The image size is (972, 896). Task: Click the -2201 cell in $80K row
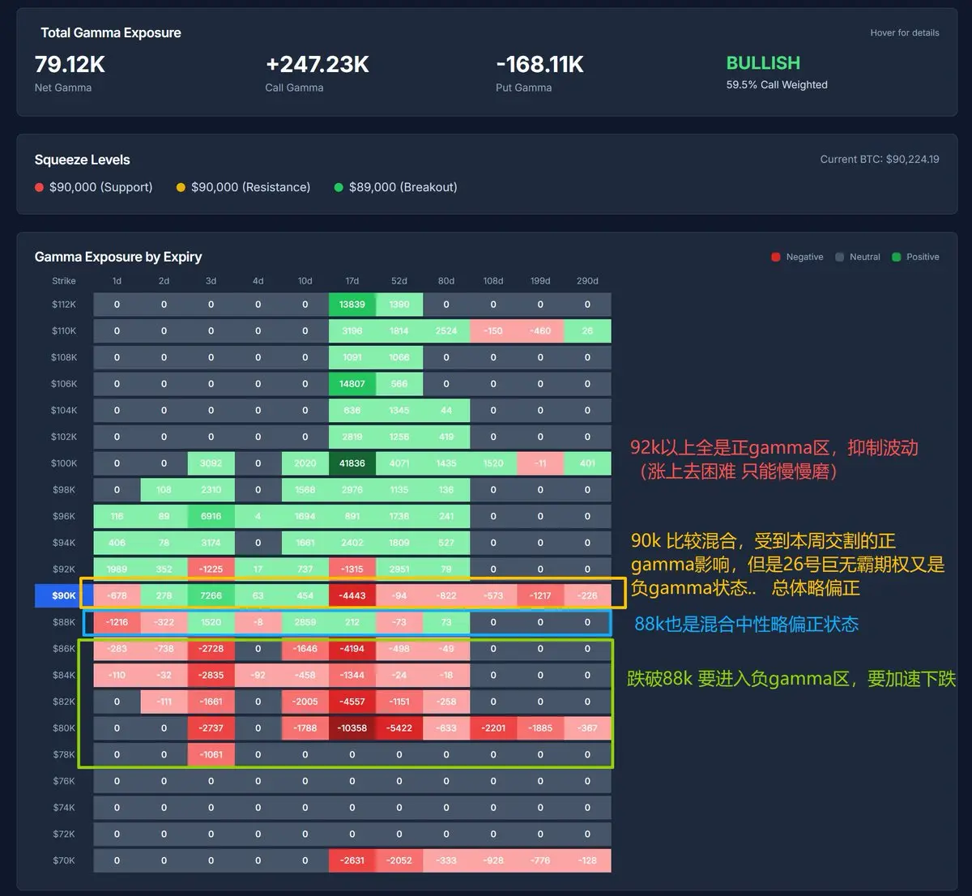493,727
